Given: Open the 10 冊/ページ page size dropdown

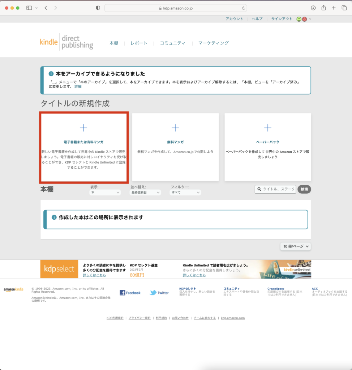Looking at the screenshot, I should 295,246.
